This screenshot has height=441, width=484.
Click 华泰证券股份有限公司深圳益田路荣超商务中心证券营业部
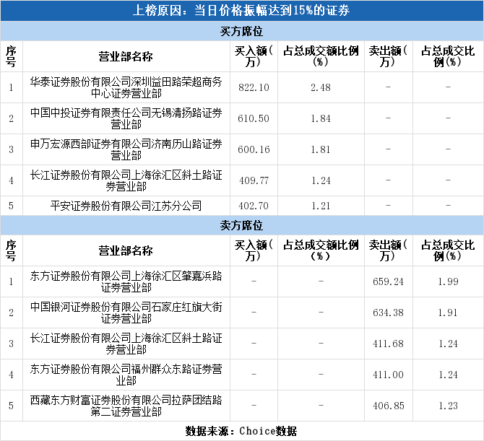(126, 87)
